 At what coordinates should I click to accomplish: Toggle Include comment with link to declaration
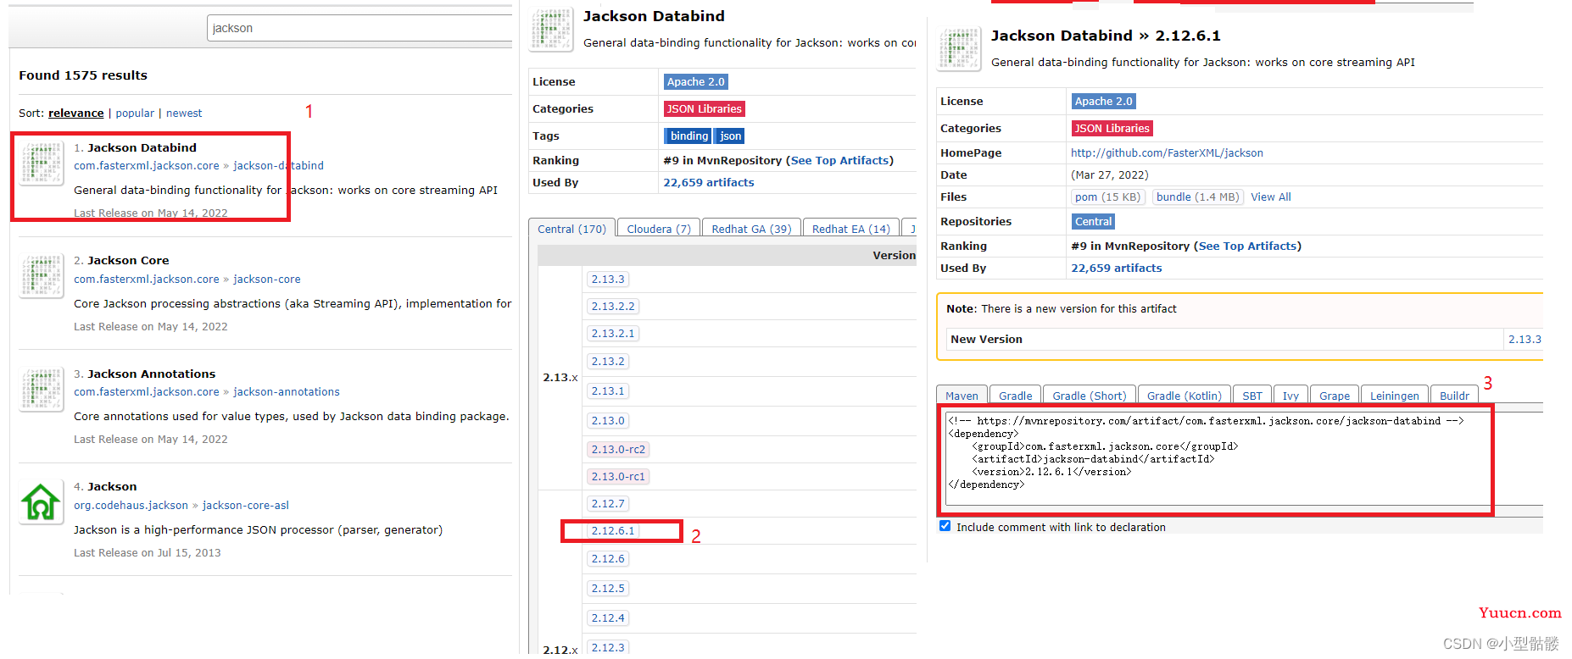point(945,526)
